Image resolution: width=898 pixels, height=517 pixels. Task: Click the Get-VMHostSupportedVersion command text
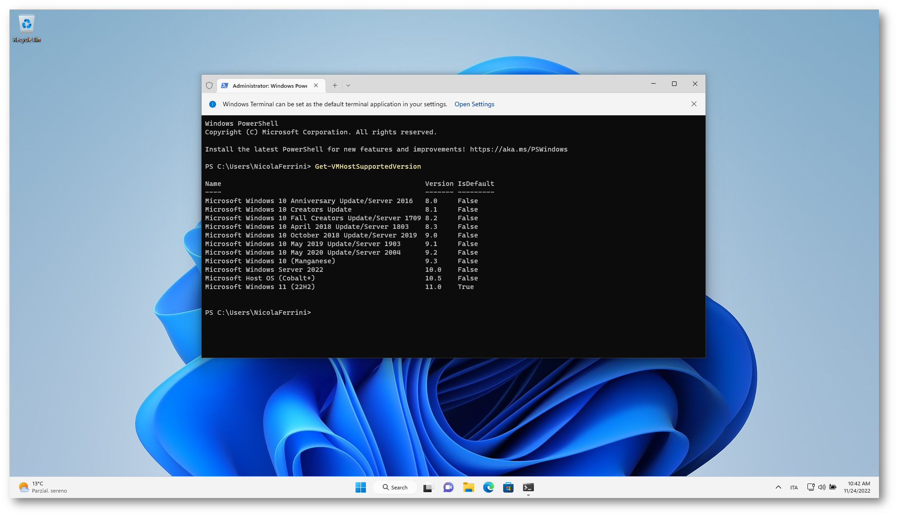tap(368, 166)
